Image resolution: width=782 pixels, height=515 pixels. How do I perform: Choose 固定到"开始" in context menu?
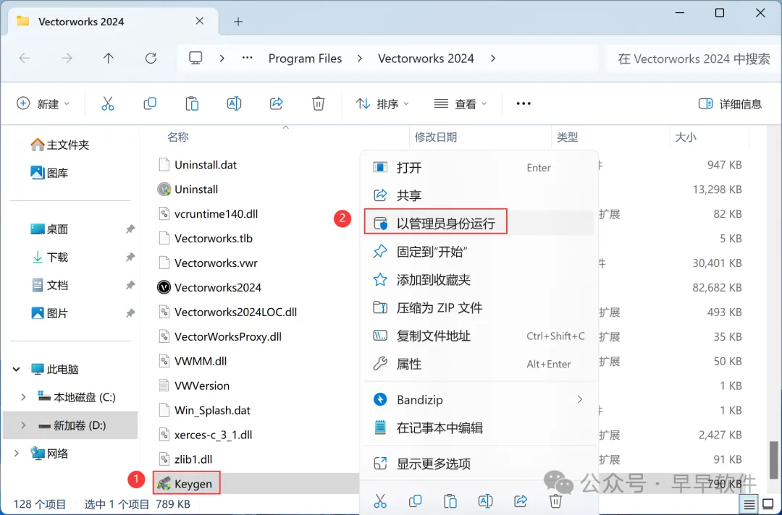(x=479, y=252)
